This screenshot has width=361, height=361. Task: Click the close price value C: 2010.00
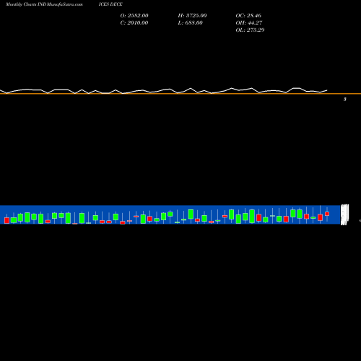coord(134,23)
